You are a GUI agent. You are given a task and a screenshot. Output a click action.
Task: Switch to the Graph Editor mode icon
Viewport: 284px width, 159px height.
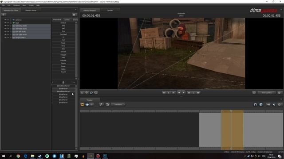point(92,105)
